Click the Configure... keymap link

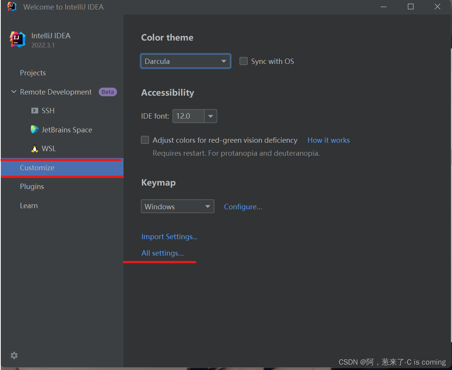(x=243, y=207)
